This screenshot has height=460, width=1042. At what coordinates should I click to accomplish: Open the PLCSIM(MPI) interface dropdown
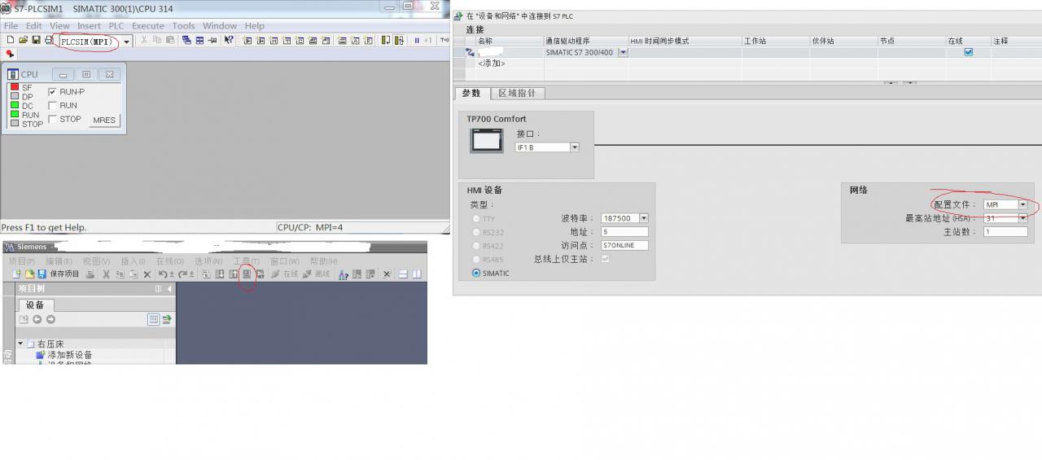[x=127, y=42]
